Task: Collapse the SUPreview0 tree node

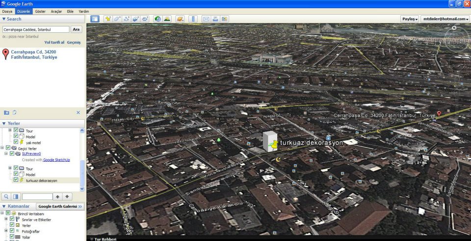Action: (x=6, y=153)
